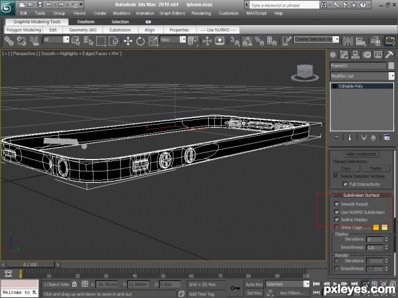The image size is (398, 298).
Task: Click the Frame01 object name field
Action: (358, 66)
